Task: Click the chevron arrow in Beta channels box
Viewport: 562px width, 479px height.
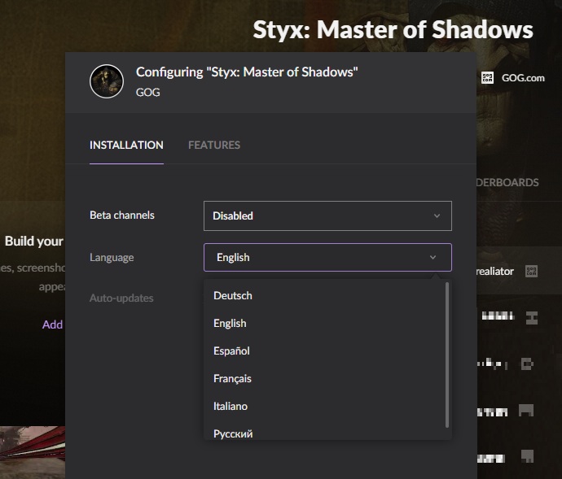Action: 437,216
